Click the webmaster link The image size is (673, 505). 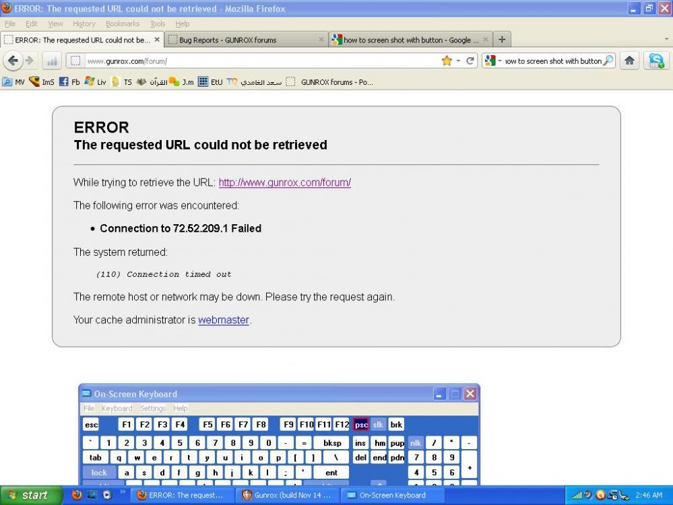(223, 320)
